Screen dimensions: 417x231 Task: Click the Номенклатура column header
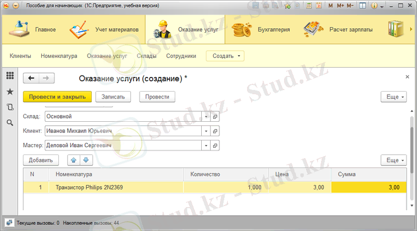click(116, 174)
